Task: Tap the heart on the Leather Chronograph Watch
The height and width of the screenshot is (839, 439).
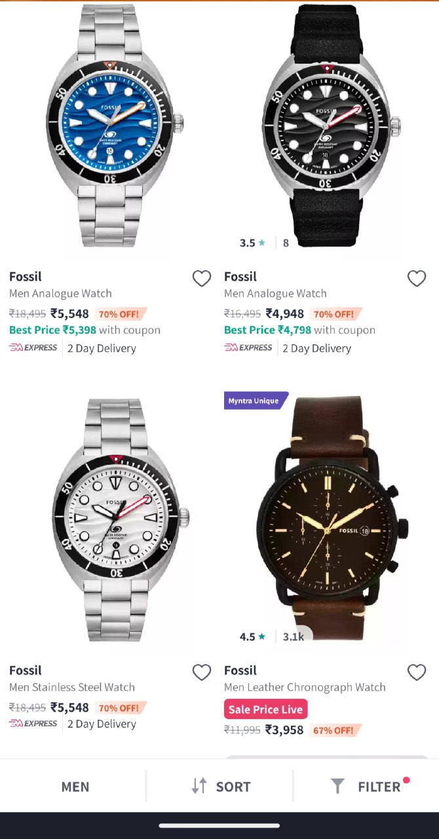Action: click(x=417, y=673)
